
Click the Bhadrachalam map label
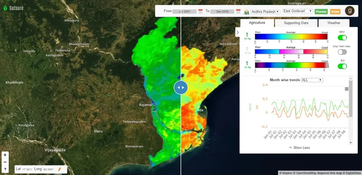pyautogui.click(x=79, y=44)
